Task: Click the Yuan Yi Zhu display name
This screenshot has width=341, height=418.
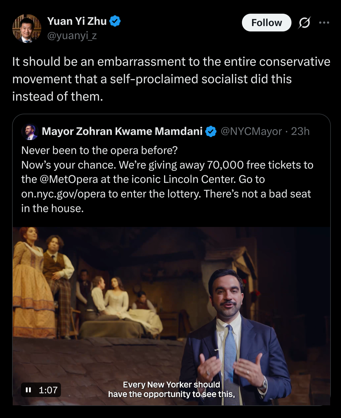Action: point(77,21)
